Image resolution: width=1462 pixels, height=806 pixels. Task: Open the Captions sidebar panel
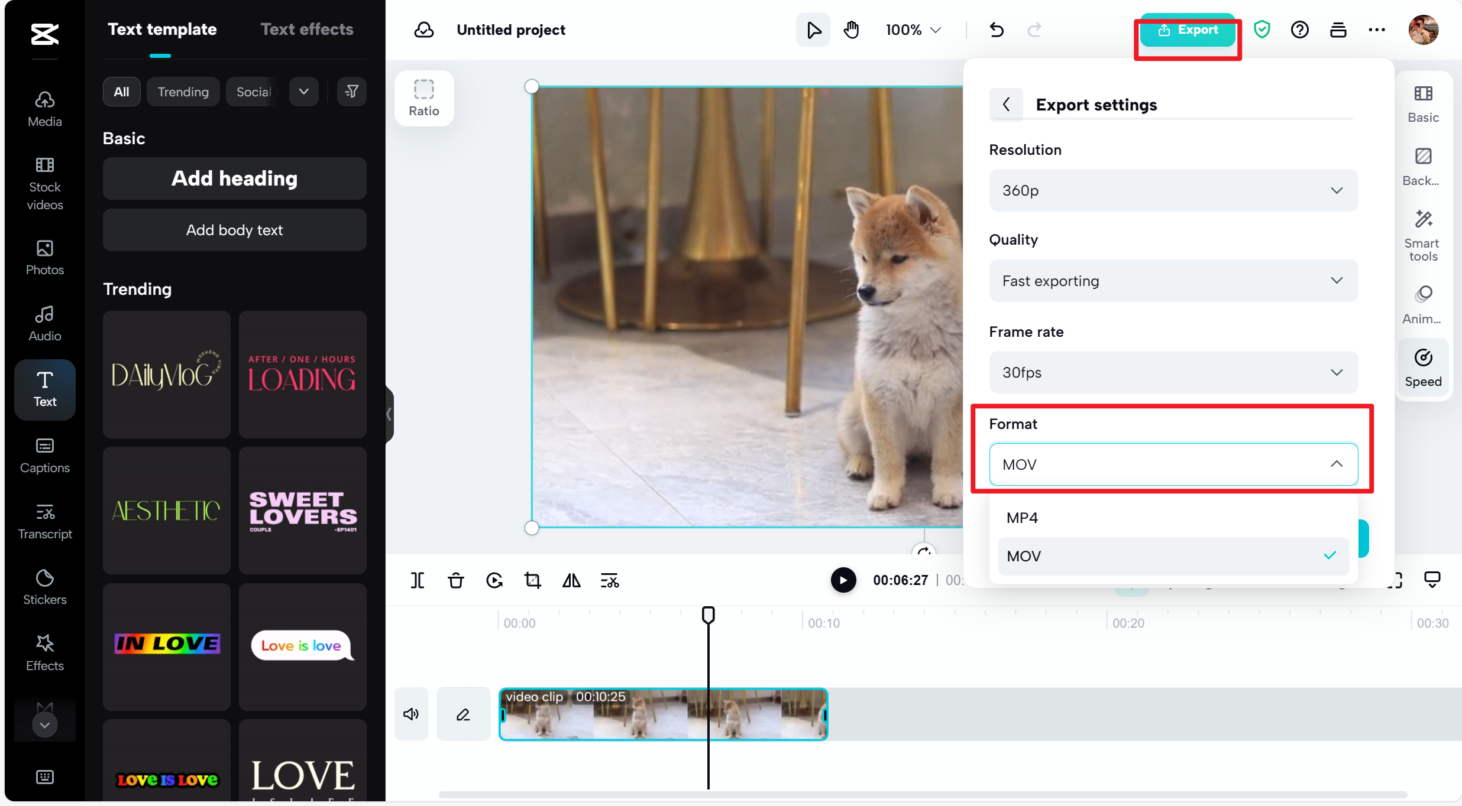(x=45, y=455)
